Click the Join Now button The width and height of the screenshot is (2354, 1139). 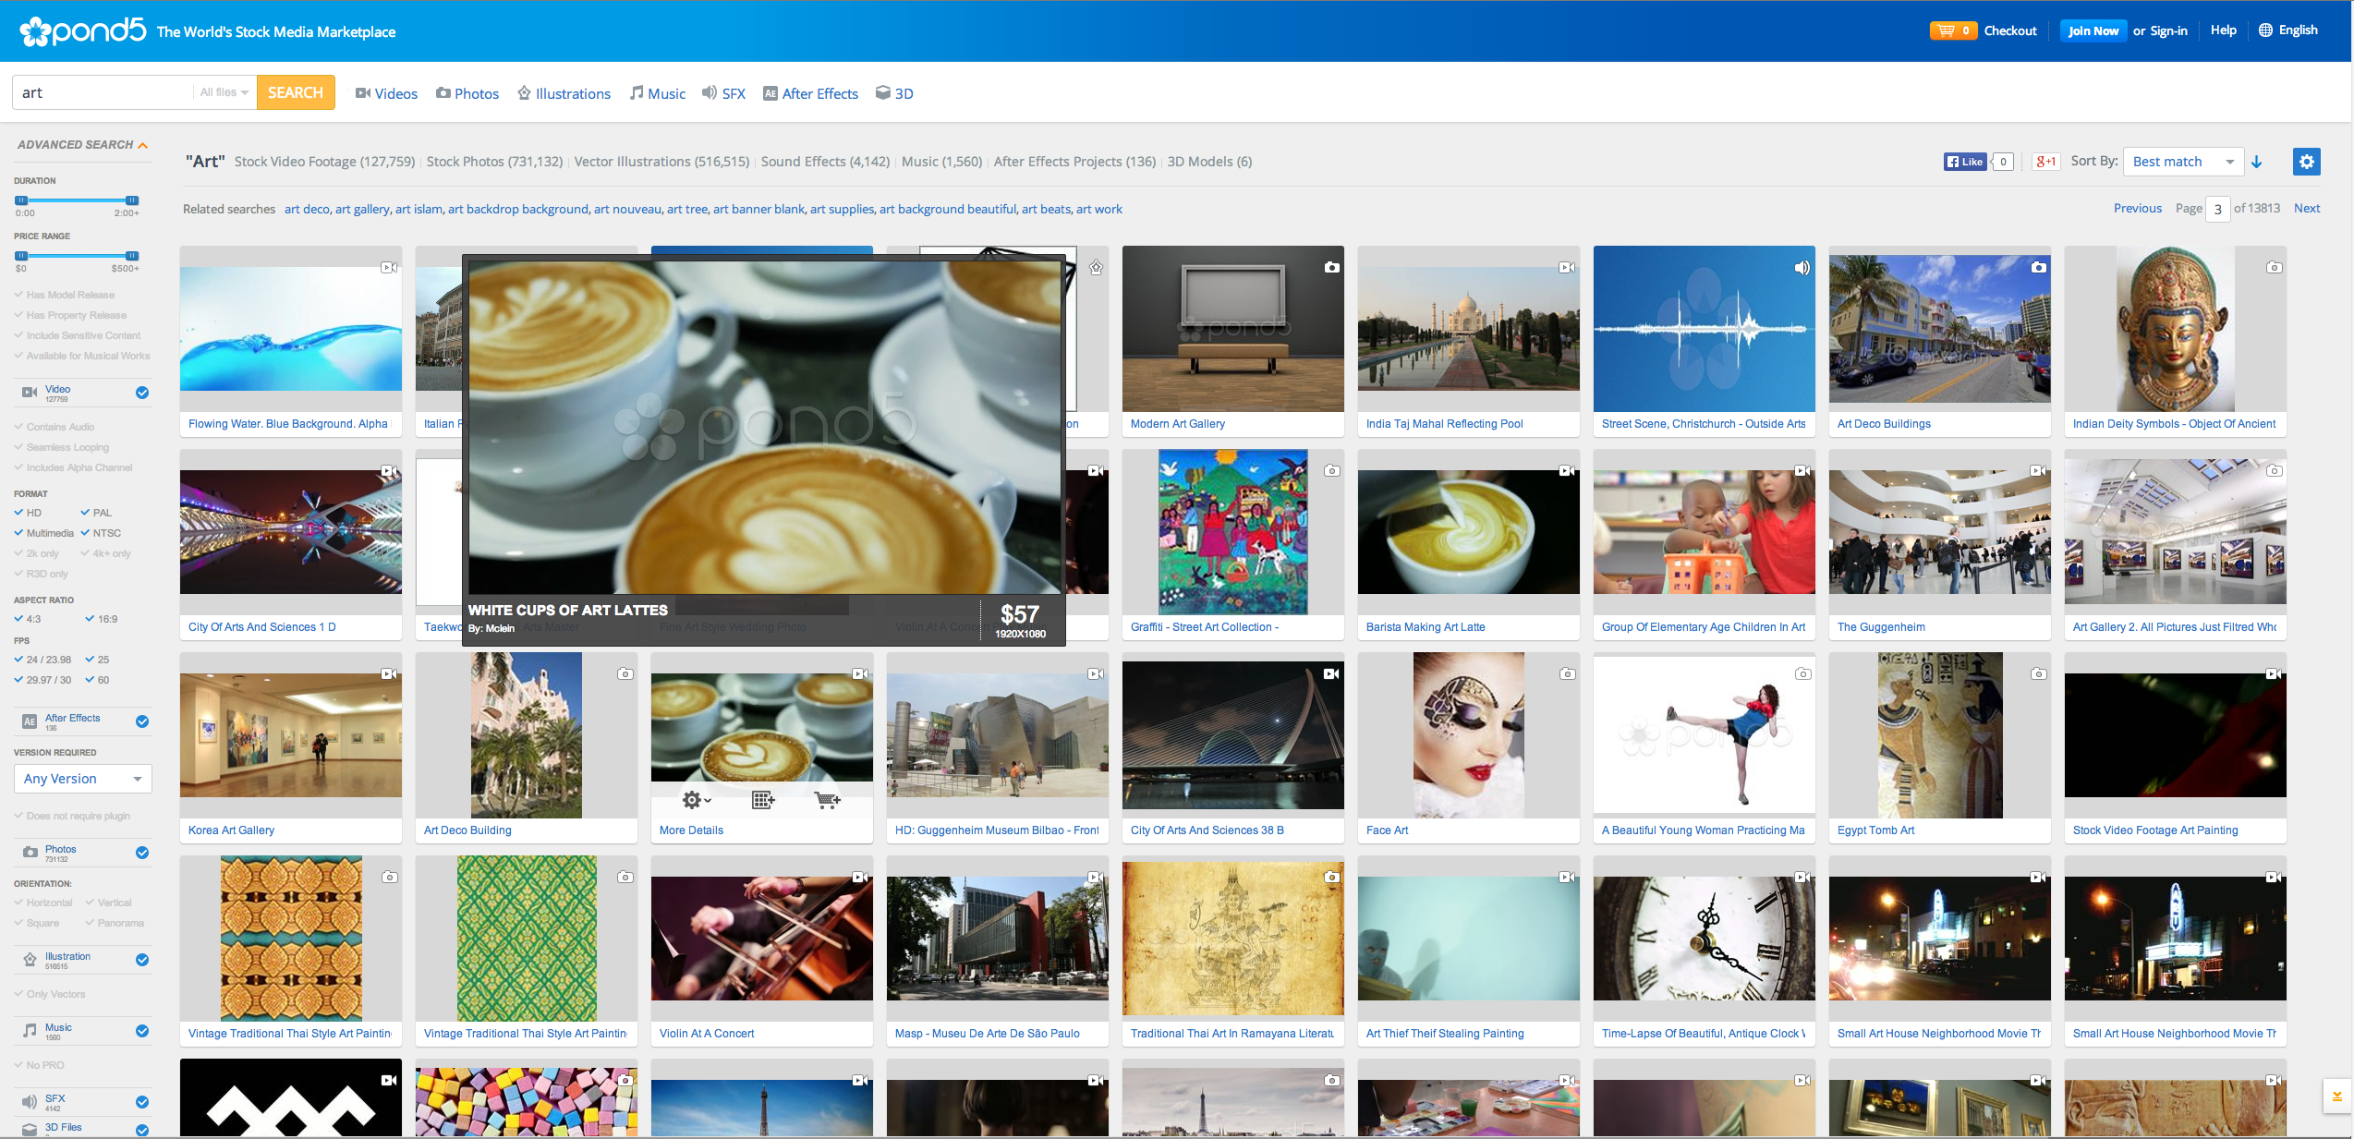coord(2093,30)
